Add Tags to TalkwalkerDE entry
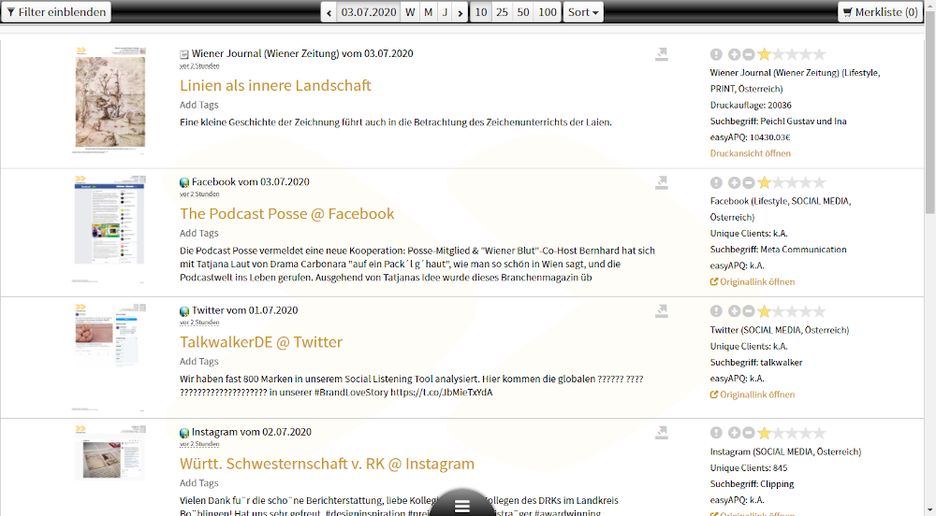The image size is (936, 516). tap(198, 361)
